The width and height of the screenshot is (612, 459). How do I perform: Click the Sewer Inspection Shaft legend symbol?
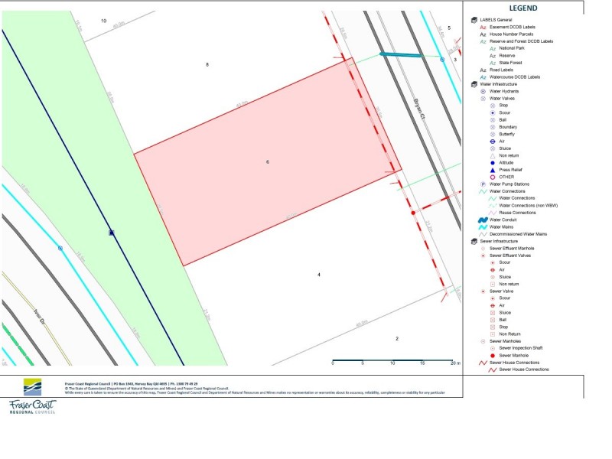pos(493,349)
